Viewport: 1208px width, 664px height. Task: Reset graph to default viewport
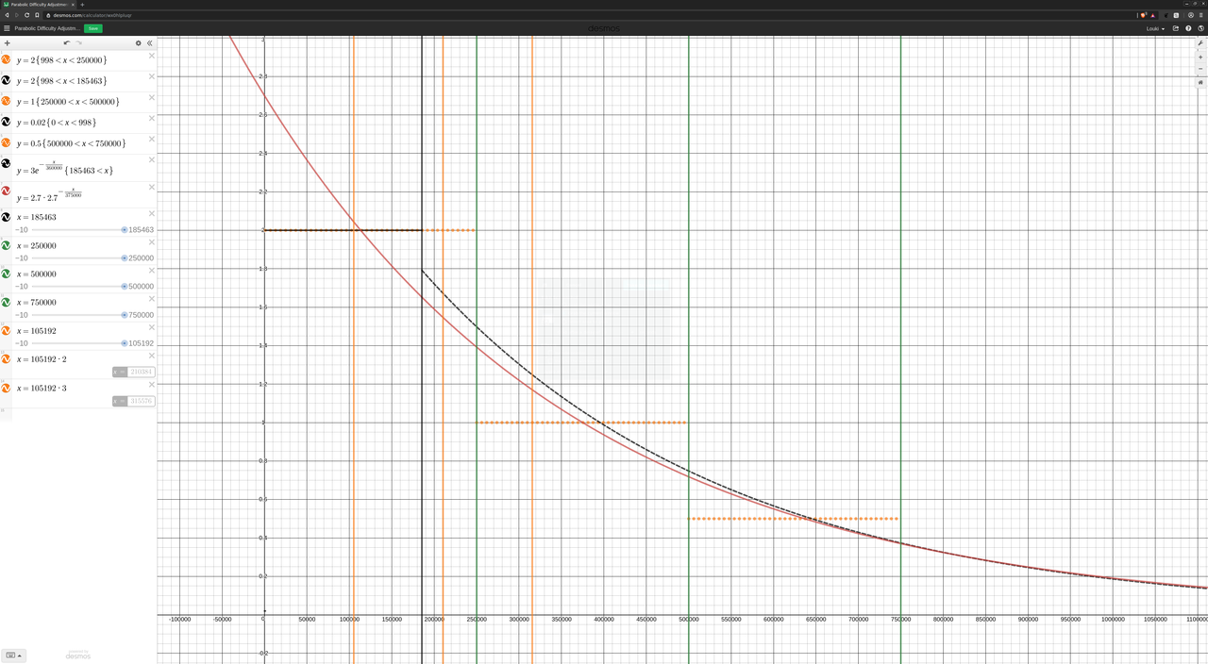(x=1200, y=82)
